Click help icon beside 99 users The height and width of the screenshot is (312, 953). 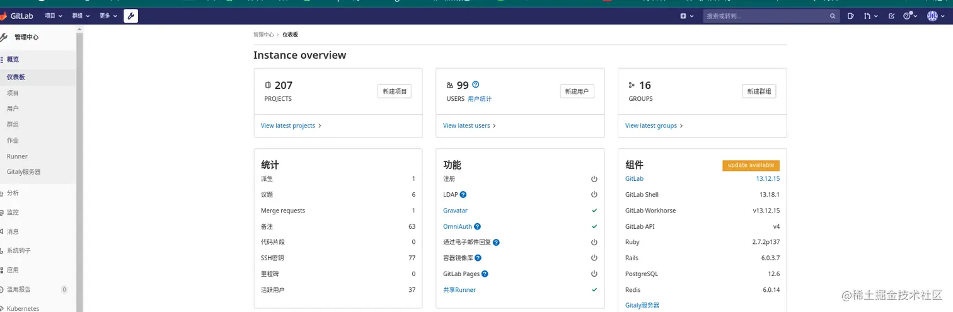coord(476,84)
